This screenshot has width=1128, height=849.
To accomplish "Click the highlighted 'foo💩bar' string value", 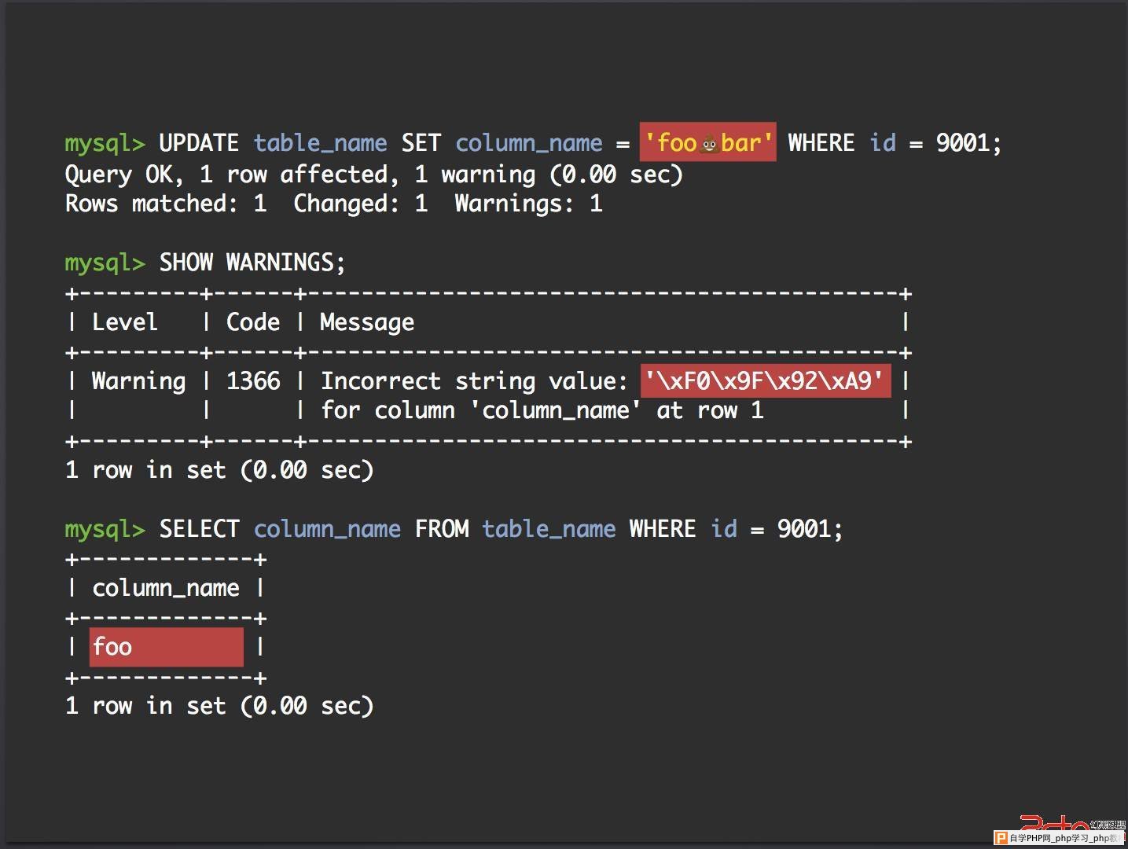I will (x=707, y=142).
